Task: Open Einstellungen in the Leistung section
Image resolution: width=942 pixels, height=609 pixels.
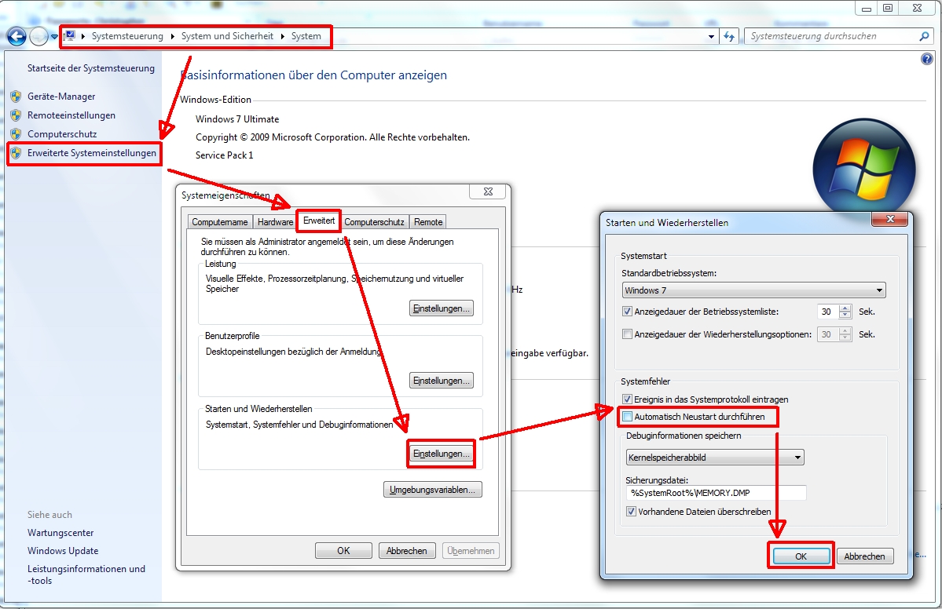Action: point(442,308)
